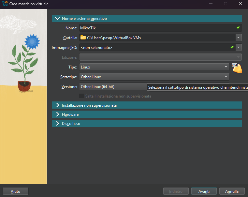Expand Installazione non supervisionata section

click(147, 105)
